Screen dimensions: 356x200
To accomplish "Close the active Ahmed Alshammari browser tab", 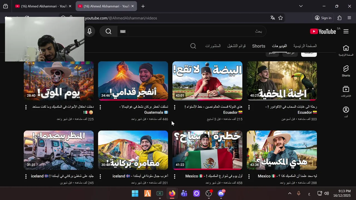I will pos(132,6).
